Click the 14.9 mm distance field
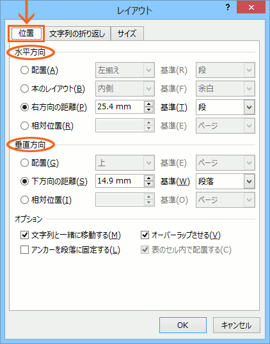Viewport: 270px width, 344px height. coord(120,181)
